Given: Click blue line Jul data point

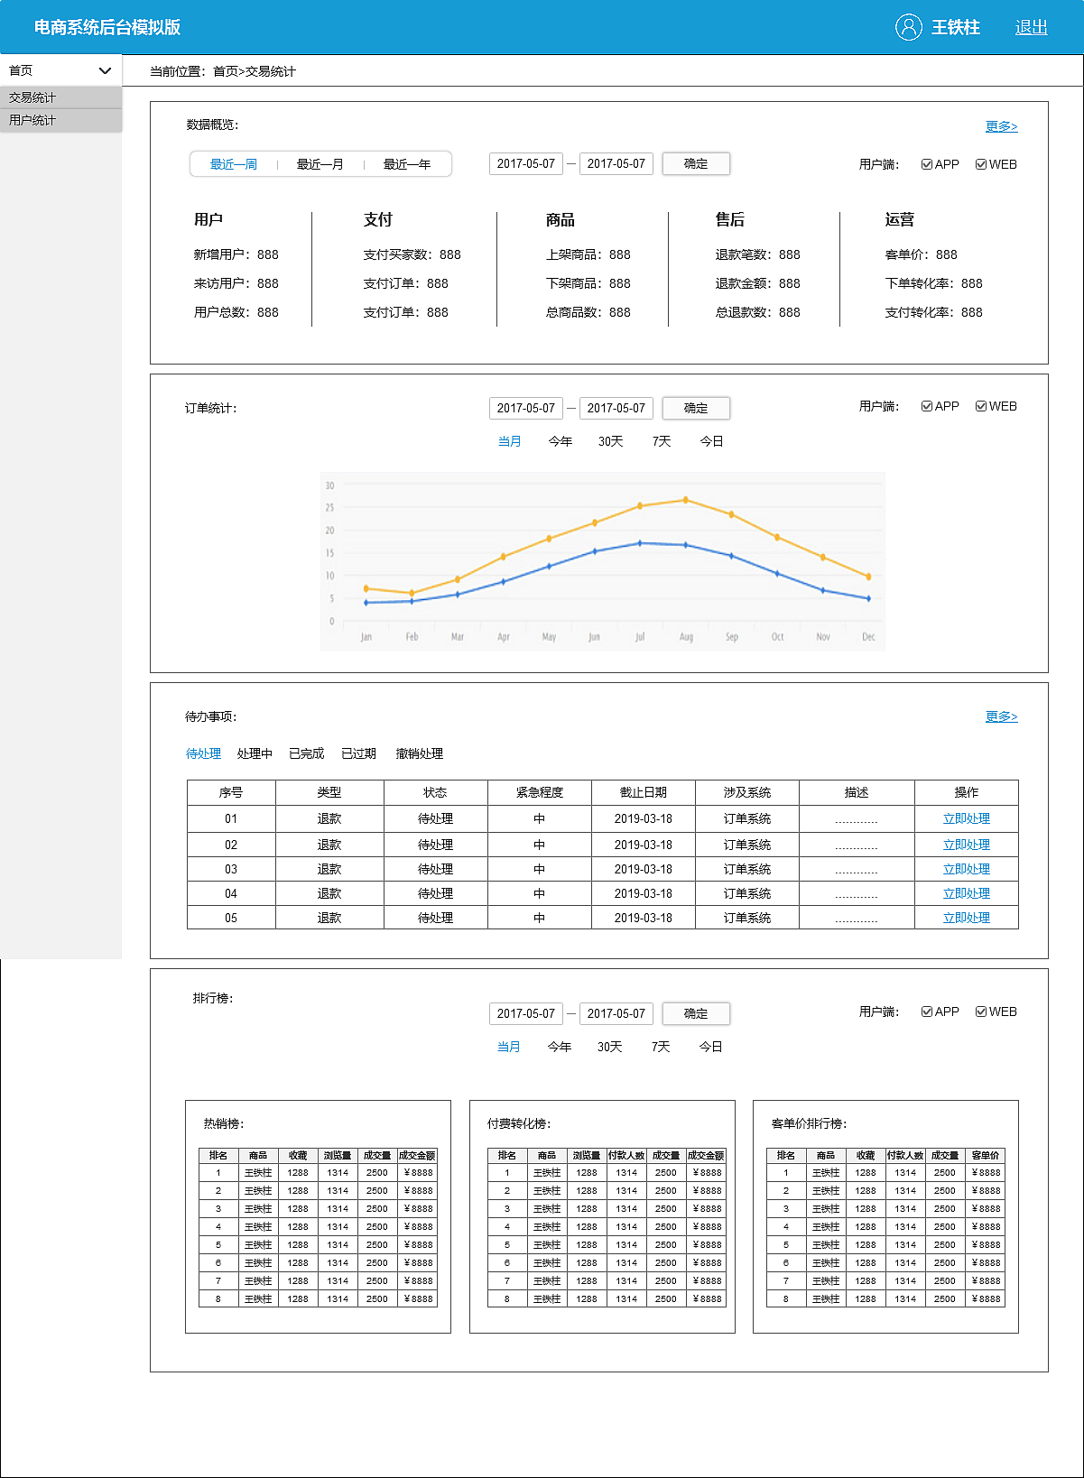Looking at the screenshot, I should (x=640, y=543).
